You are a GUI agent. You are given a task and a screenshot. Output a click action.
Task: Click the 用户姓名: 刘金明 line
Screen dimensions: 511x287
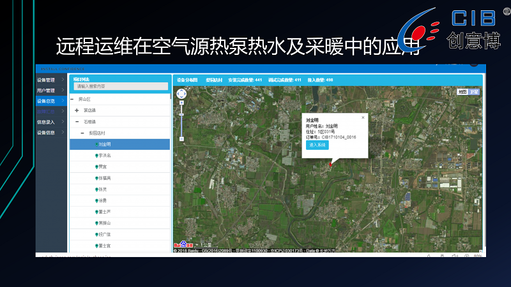[x=321, y=126]
